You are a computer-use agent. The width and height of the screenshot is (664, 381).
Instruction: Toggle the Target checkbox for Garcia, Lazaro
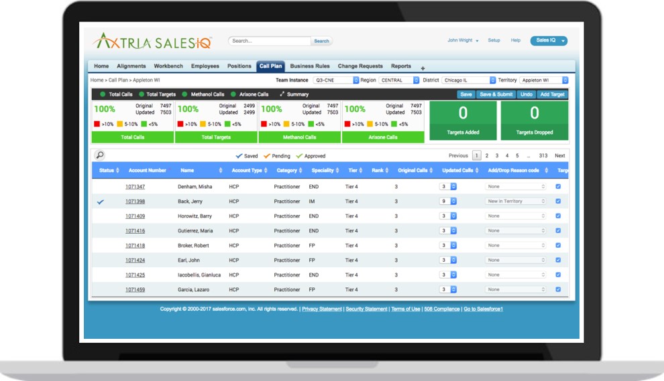[558, 290]
